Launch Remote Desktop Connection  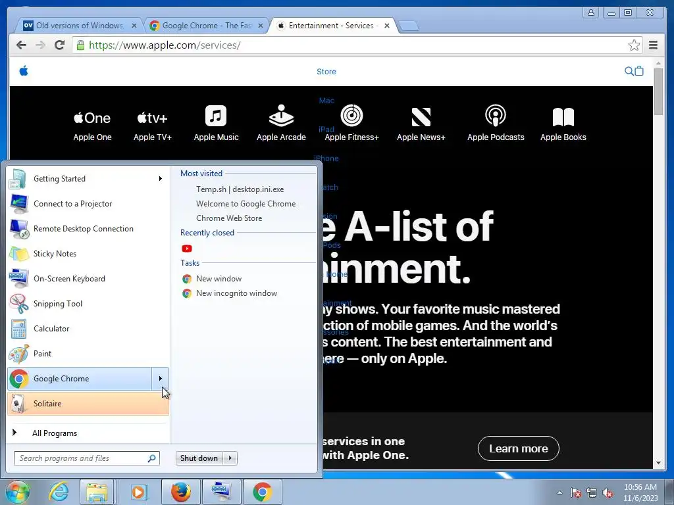click(88, 228)
